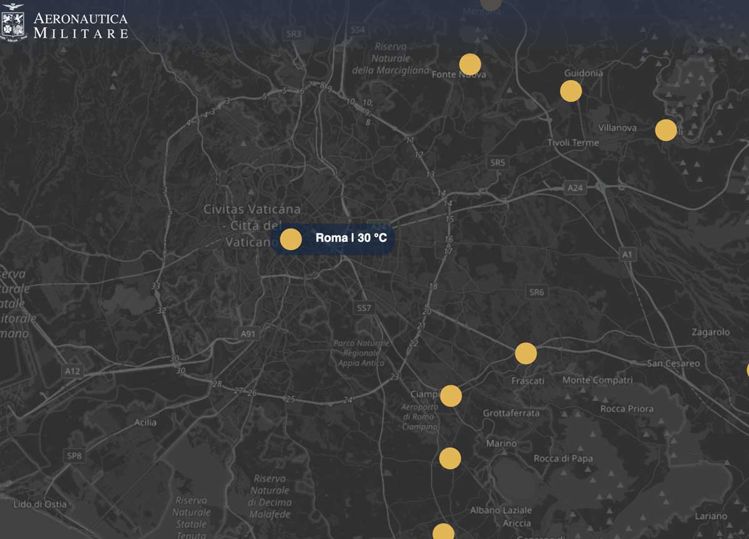Click the Zagarolo place label

tap(710, 332)
